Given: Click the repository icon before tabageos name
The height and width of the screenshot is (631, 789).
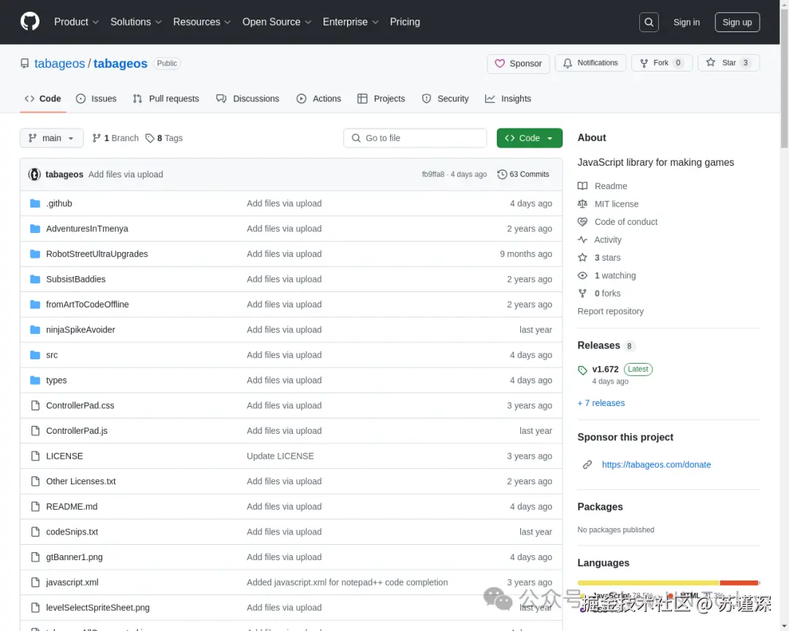Looking at the screenshot, I should pyautogui.click(x=24, y=64).
